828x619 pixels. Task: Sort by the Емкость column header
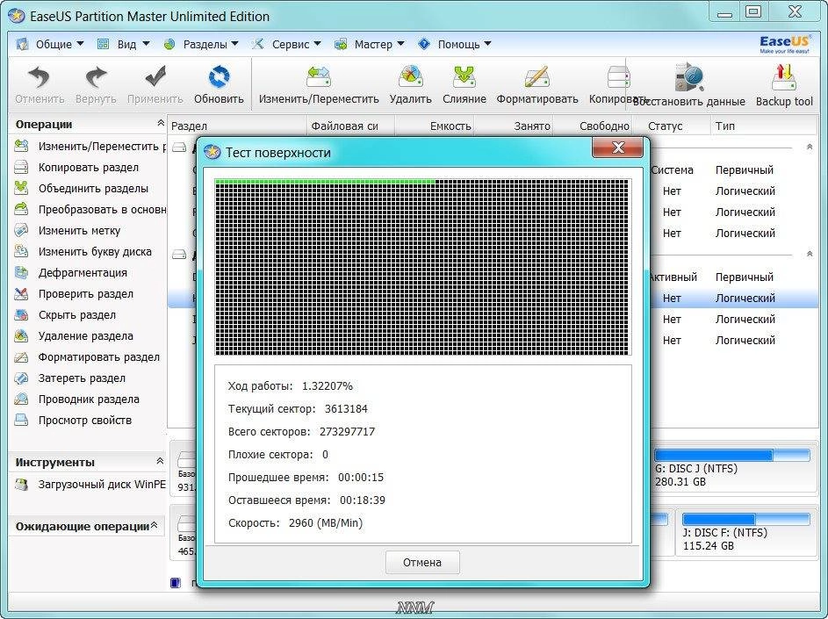(434, 126)
